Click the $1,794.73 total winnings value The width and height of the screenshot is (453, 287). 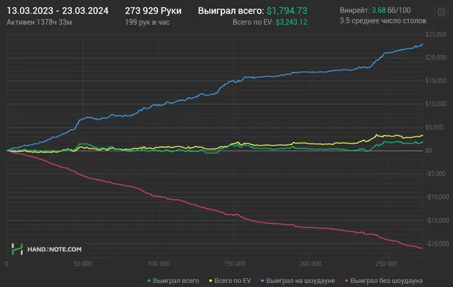coord(287,11)
